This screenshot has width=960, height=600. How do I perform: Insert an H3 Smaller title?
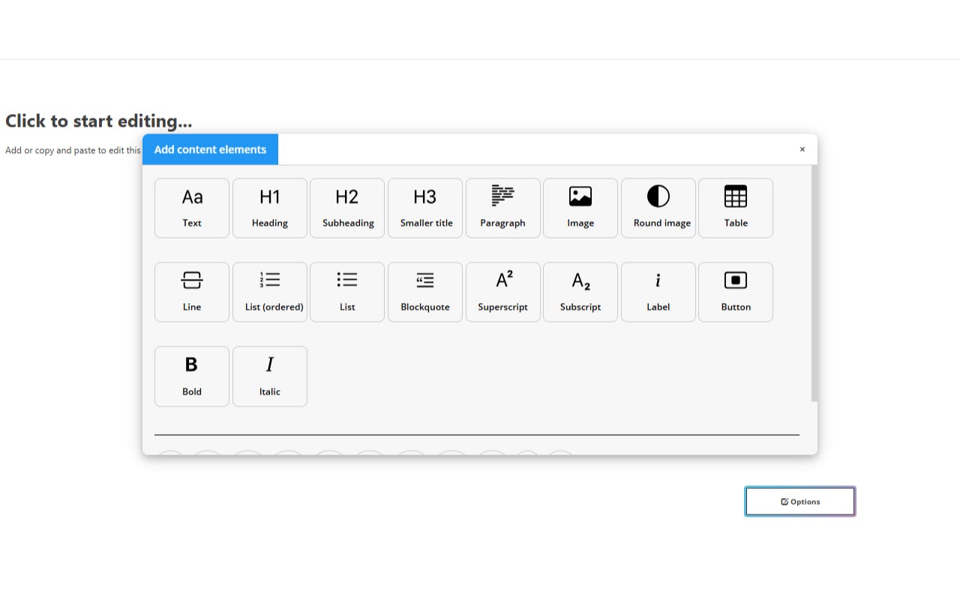click(425, 208)
